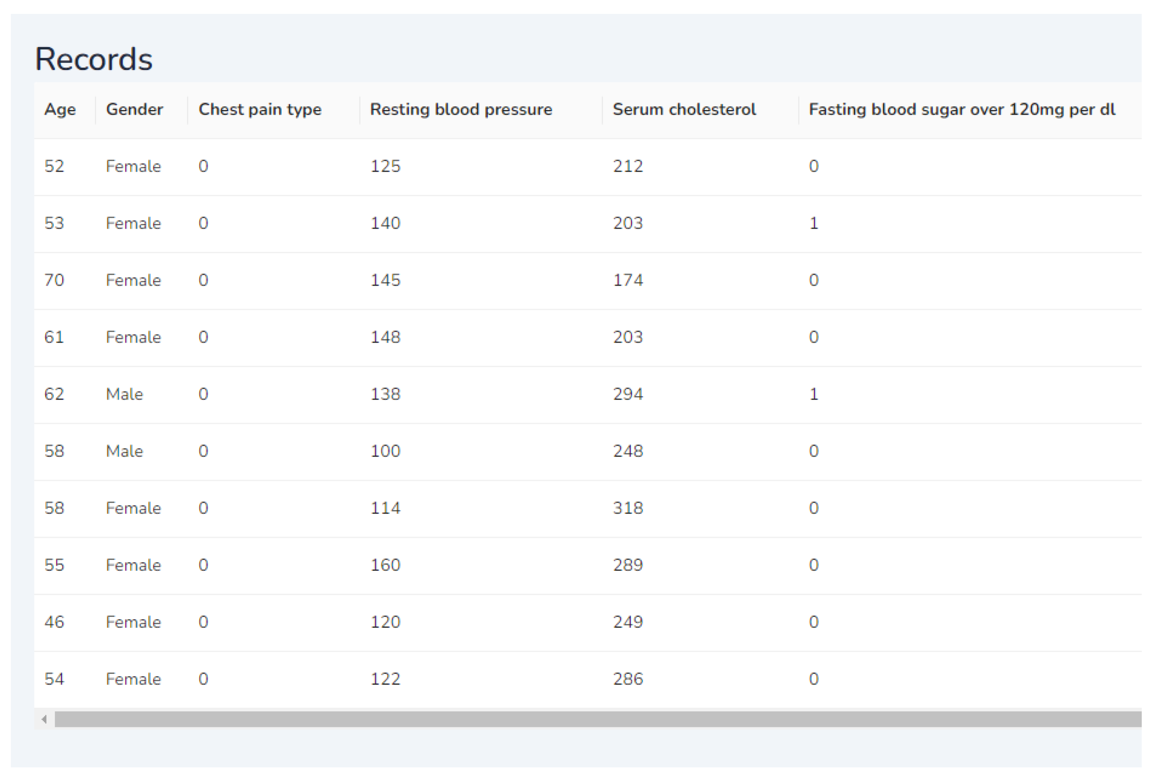Click blood pressure value 148
This screenshot has height=780, width=1150.
[385, 337]
